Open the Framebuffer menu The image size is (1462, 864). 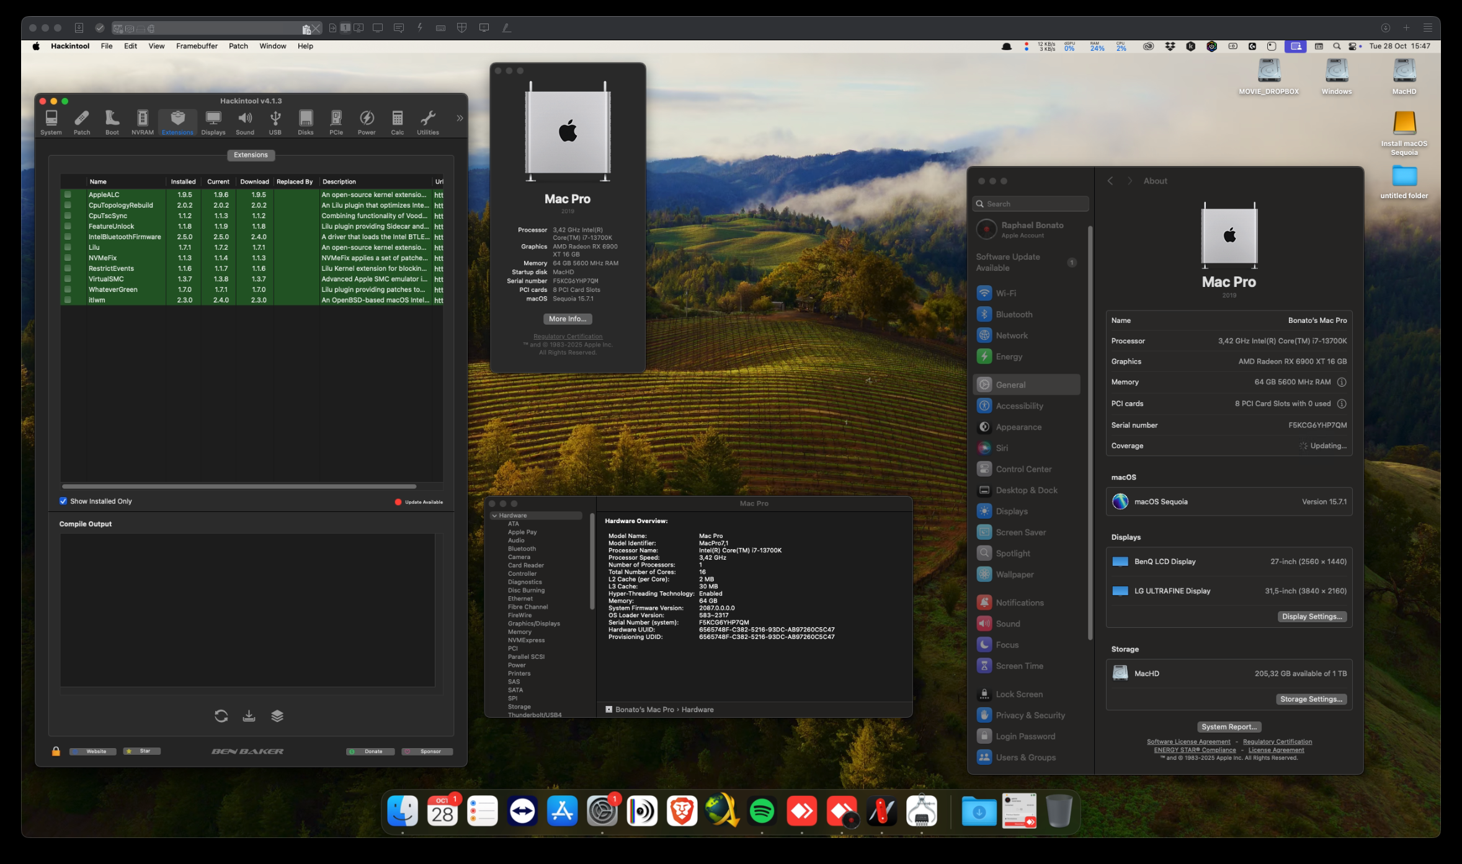(x=197, y=46)
